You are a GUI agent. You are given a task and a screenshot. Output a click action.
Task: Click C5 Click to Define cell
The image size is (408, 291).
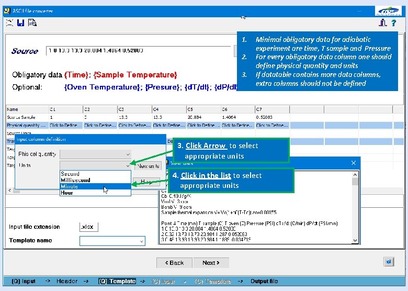204,125
